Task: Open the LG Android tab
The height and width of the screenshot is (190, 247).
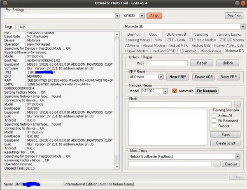Action: 188,51
